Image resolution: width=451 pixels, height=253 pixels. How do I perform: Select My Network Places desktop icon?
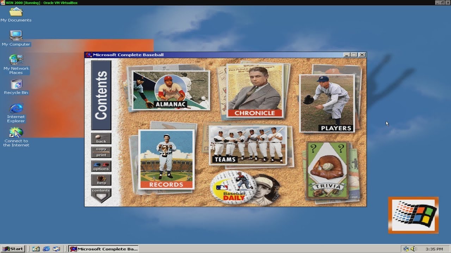tap(16, 64)
